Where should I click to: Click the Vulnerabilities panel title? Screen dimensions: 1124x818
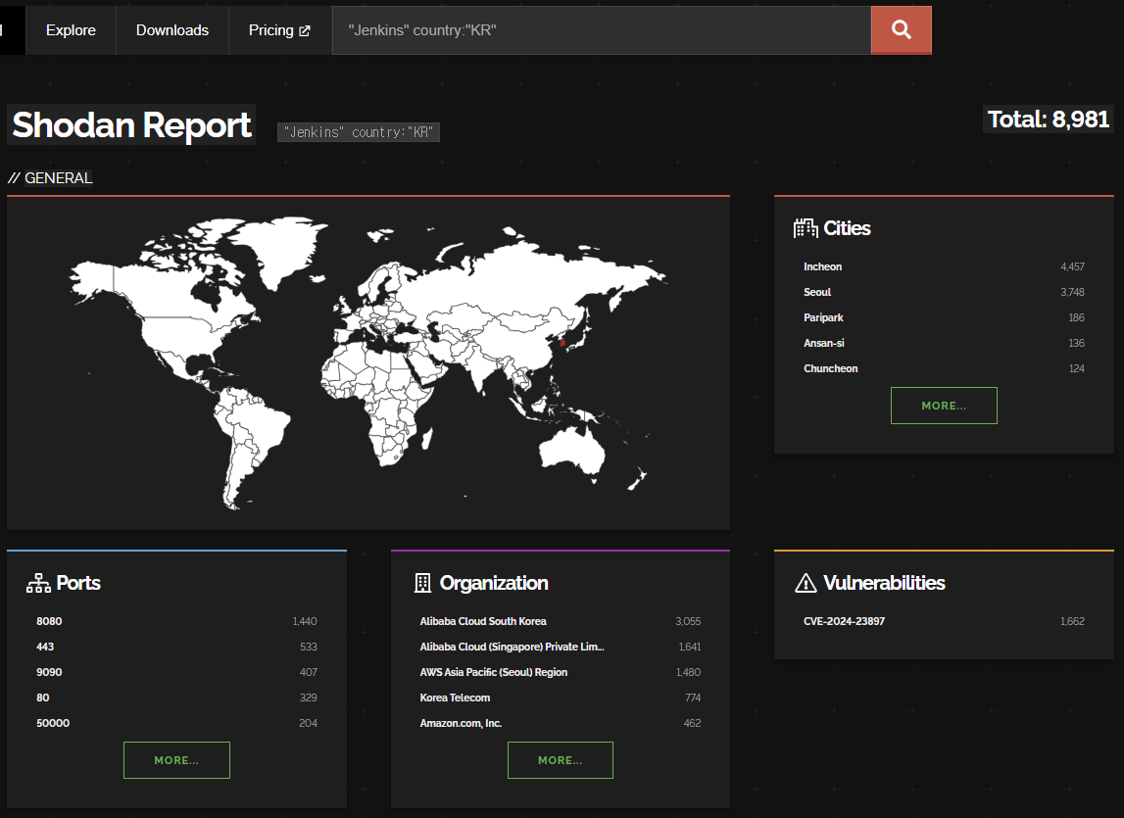pyautogui.click(x=884, y=583)
